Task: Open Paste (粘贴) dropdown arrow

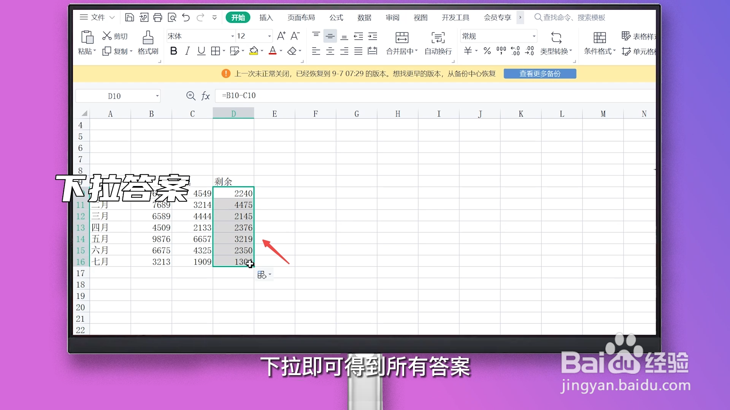Action: [95, 51]
